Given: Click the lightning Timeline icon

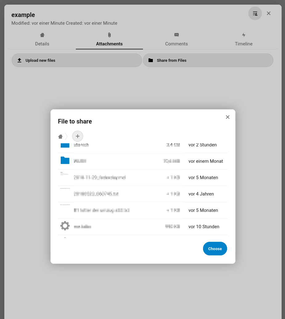Looking at the screenshot, I should [x=244, y=35].
